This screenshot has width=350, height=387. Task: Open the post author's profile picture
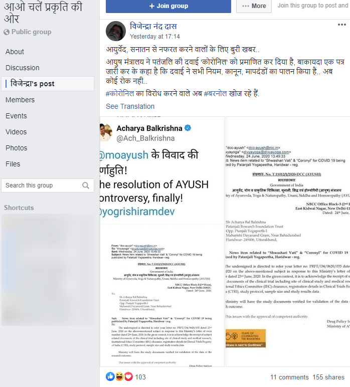(x=116, y=31)
